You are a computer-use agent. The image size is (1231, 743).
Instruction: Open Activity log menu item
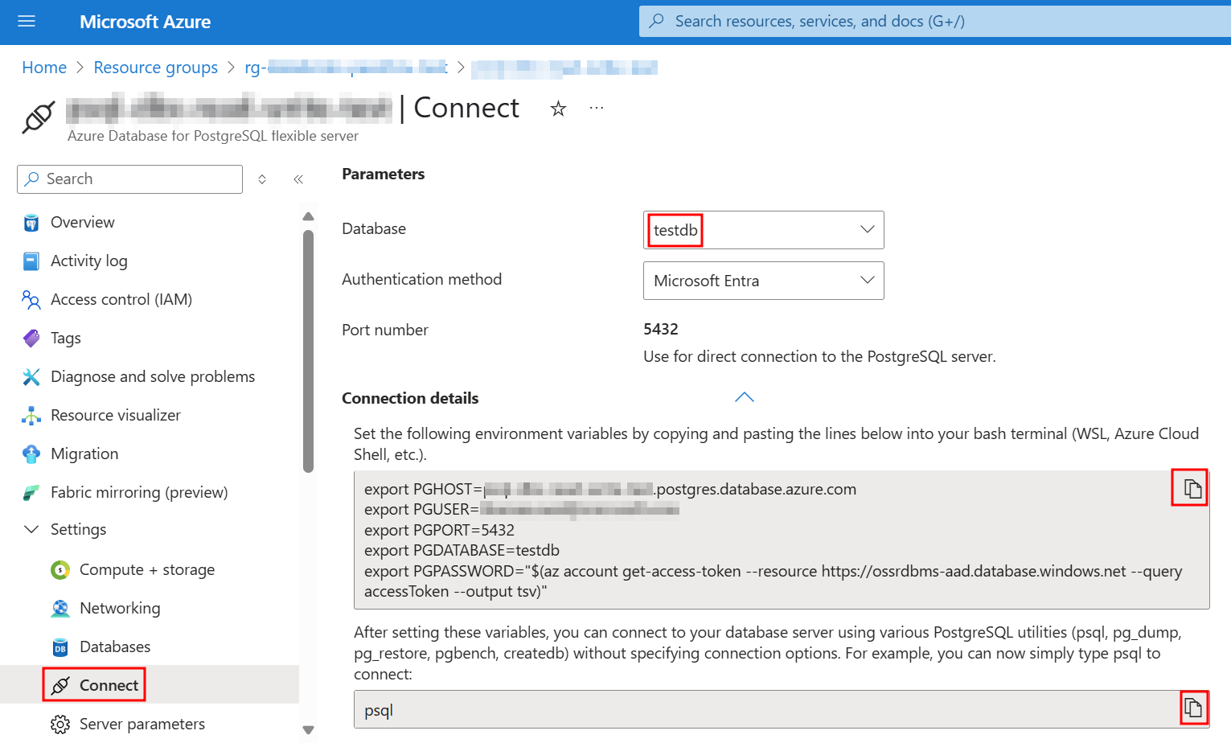(x=88, y=261)
